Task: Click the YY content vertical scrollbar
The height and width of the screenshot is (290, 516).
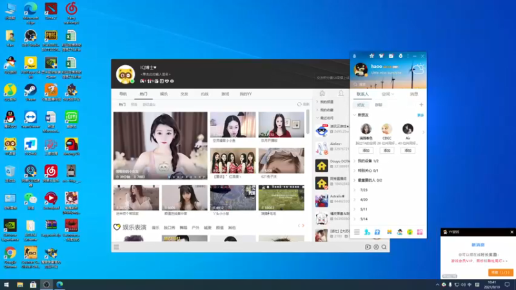Action: [308, 122]
